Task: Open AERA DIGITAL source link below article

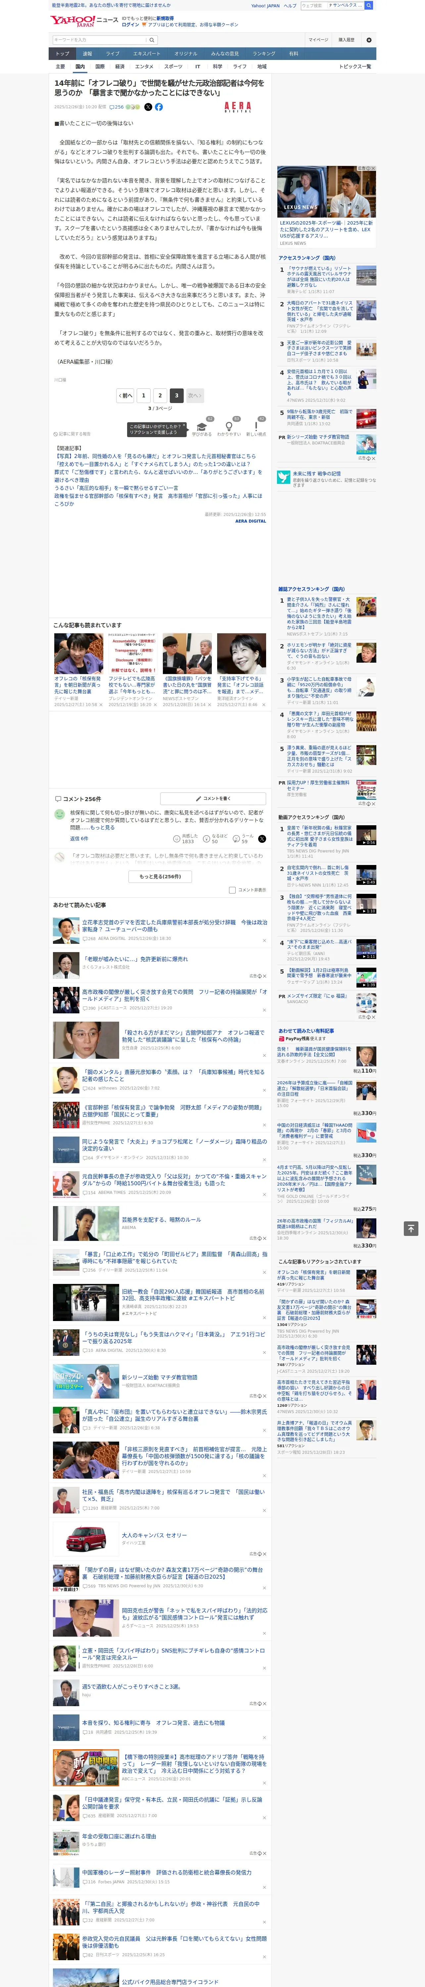Action: 251,522
